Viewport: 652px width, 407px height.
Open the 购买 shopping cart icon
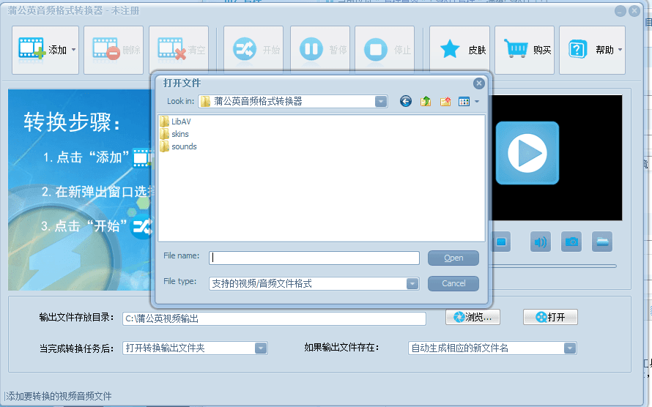pyautogui.click(x=516, y=48)
